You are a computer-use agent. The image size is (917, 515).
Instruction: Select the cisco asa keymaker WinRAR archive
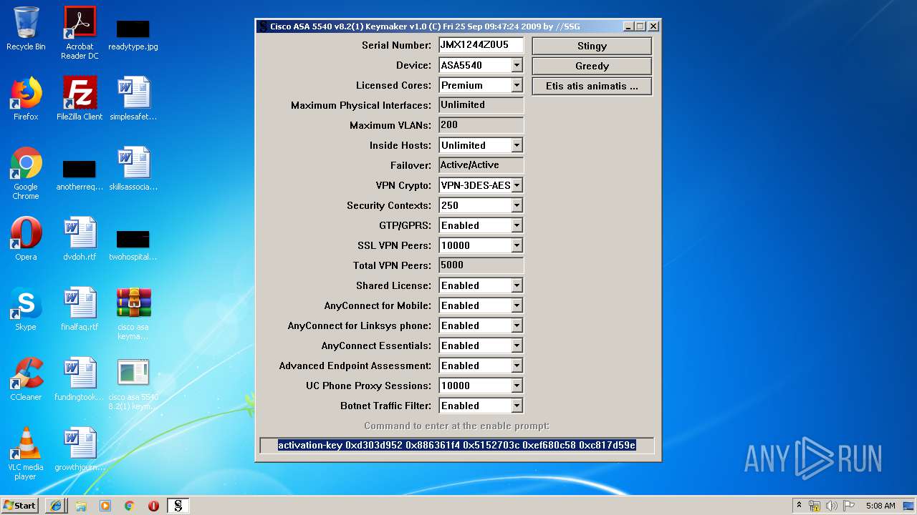pyautogui.click(x=133, y=313)
